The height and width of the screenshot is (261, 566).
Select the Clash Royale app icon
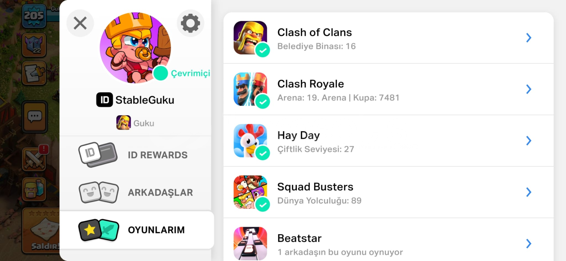pos(250,89)
